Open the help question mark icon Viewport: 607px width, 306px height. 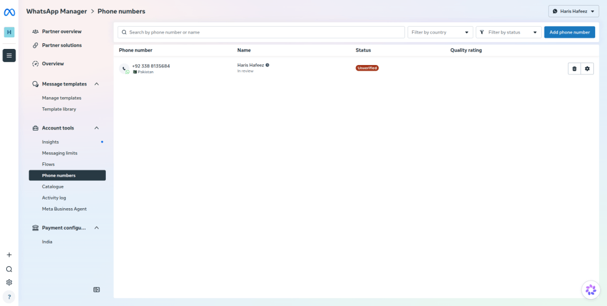pos(9,297)
